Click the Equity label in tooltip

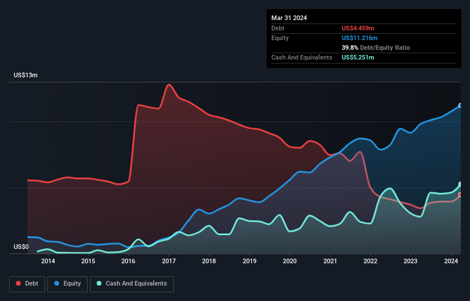(280, 38)
